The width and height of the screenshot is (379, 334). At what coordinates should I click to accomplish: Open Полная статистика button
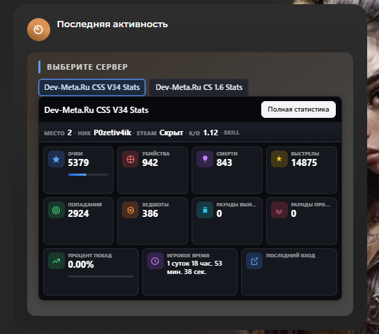click(298, 109)
